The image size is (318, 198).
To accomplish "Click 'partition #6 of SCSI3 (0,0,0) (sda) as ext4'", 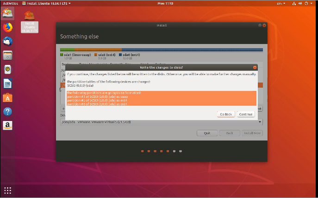I will coord(97,104).
